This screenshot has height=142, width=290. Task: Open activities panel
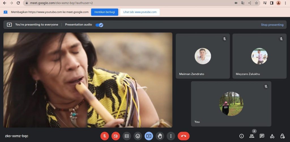coord(272,136)
